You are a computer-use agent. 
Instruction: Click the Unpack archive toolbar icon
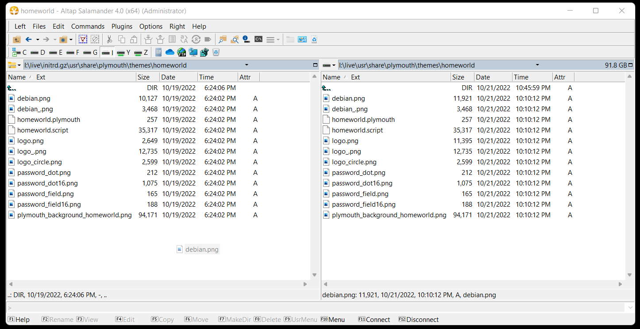click(x=160, y=39)
